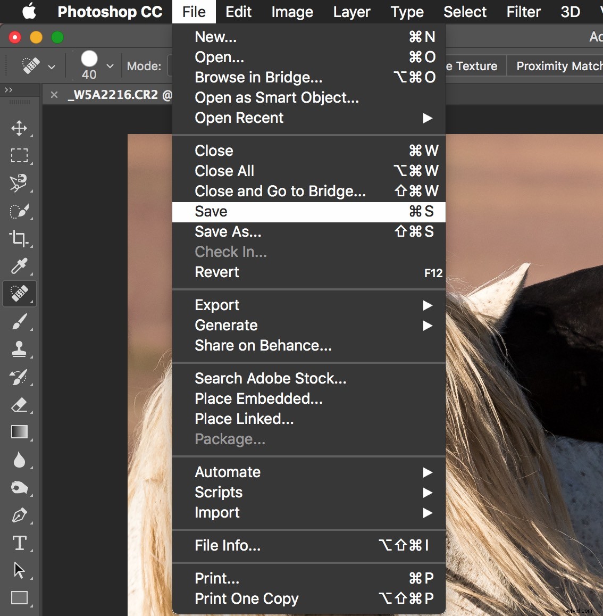Select the Move tool

(20, 128)
